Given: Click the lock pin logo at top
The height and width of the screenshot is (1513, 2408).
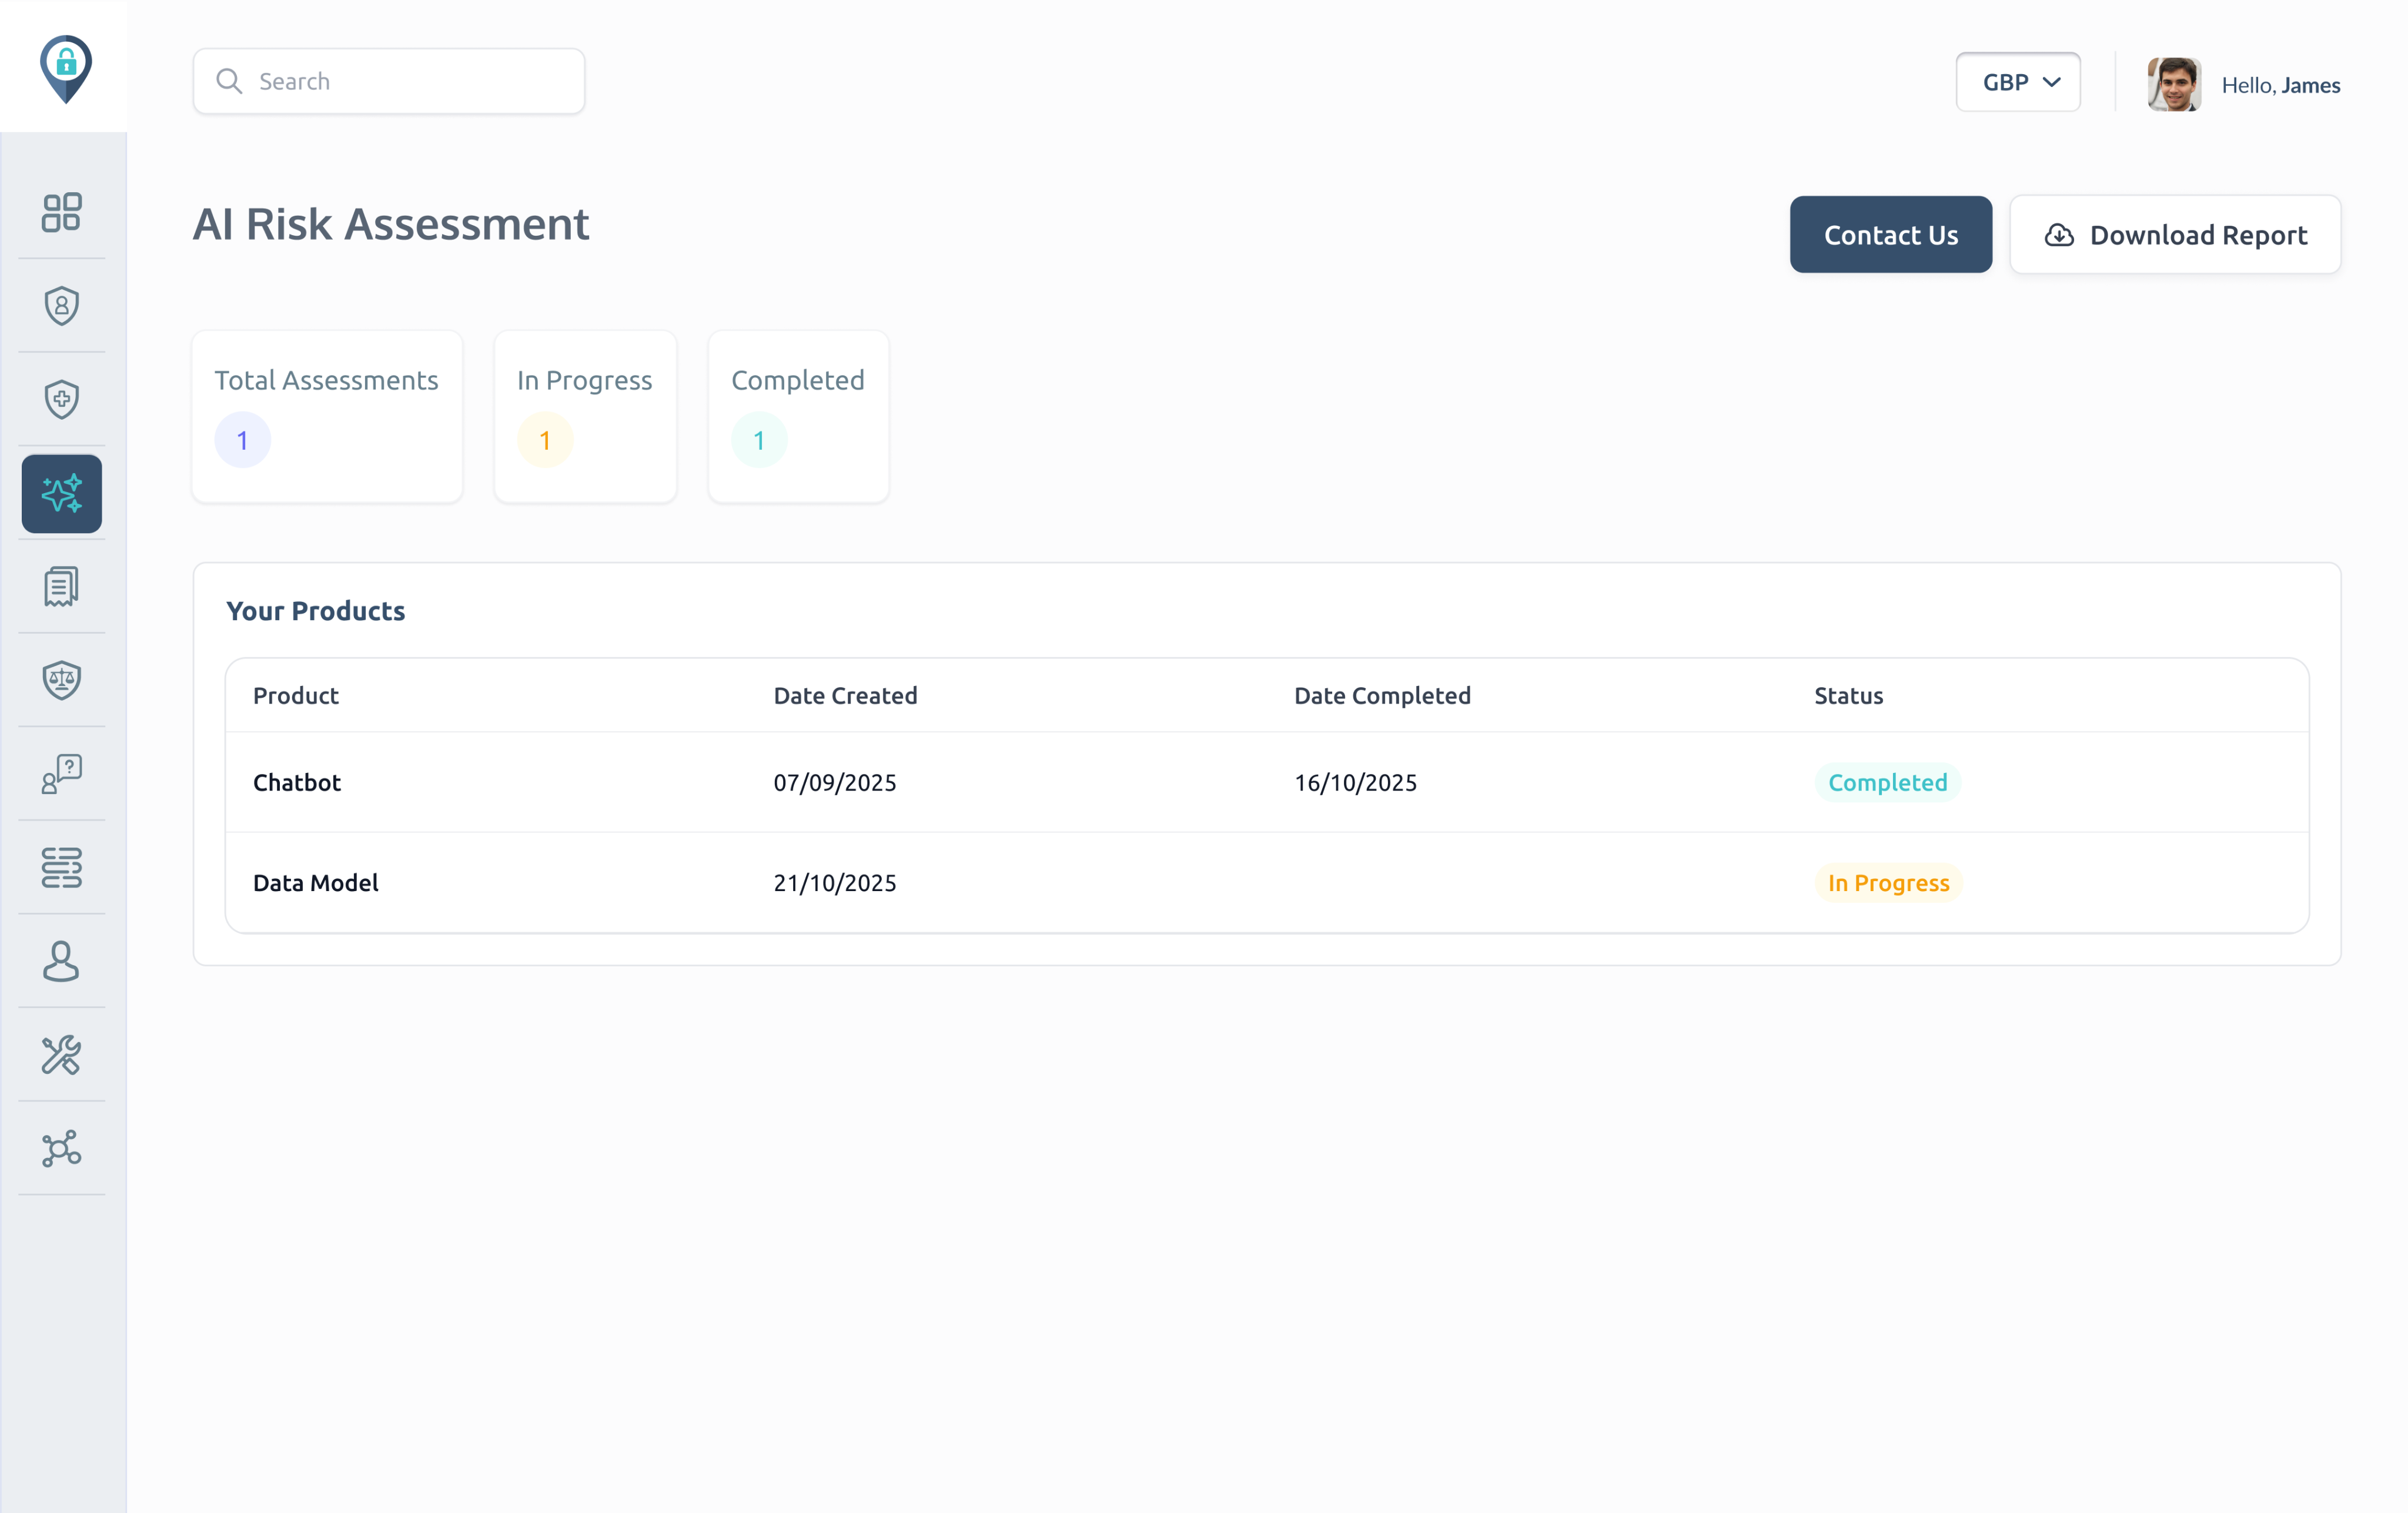Looking at the screenshot, I should (x=66, y=68).
